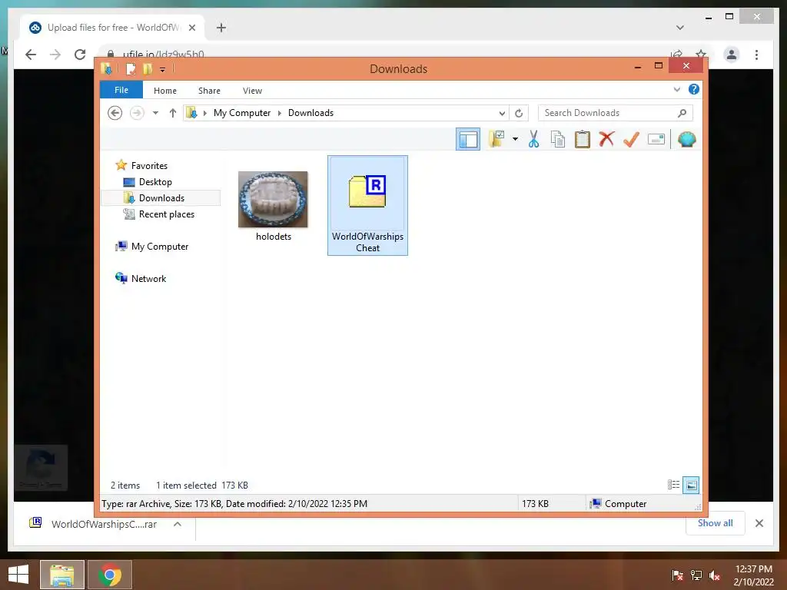Viewport: 787px width, 590px height.
Task: Go up one folder level
Action: click(x=173, y=113)
